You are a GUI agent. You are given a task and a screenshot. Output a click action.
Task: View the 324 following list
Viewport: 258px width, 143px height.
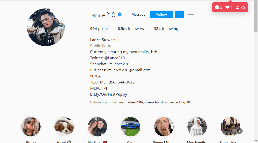coord(166,29)
